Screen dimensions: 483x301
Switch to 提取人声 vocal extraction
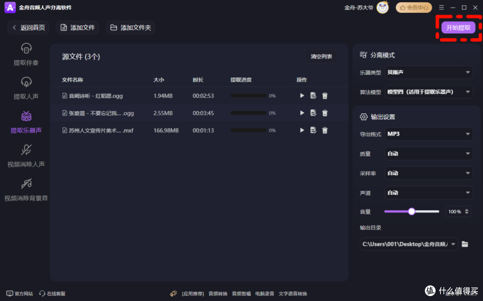click(26, 88)
